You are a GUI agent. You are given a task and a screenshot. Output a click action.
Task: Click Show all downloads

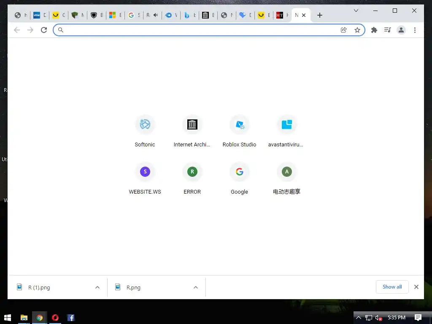click(392, 287)
